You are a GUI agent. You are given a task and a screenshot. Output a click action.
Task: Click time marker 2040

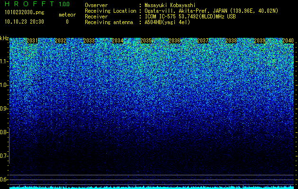point(288,41)
